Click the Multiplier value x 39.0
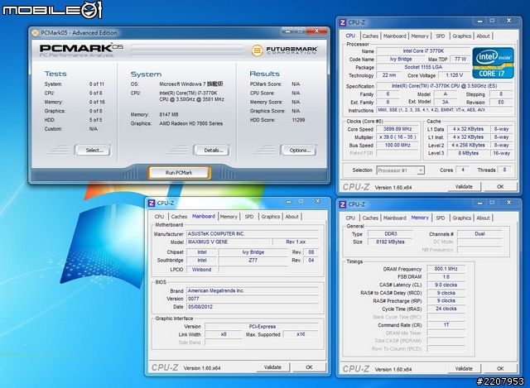The image size is (530, 388). tap(397, 137)
